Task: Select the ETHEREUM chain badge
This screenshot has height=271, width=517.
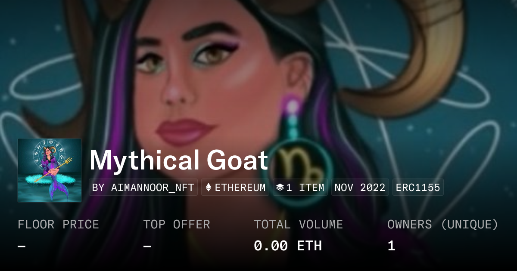Action: 235,188
